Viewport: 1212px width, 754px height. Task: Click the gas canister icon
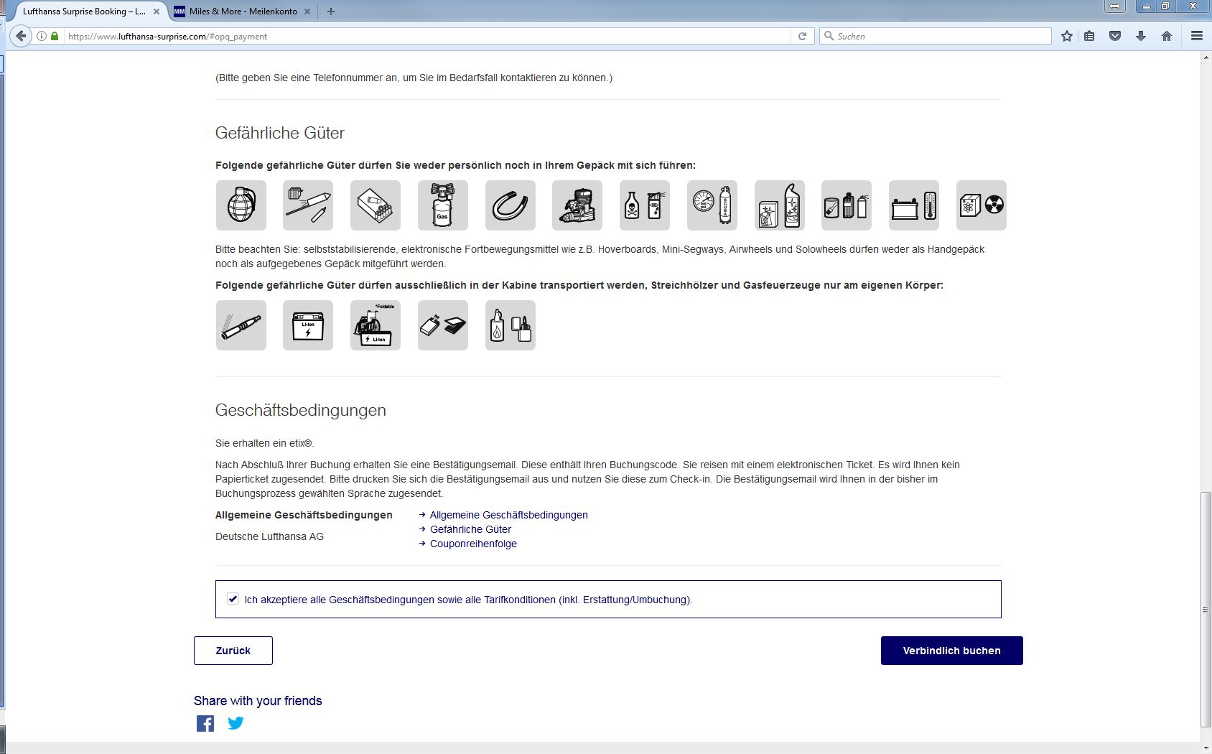click(443, 205)
